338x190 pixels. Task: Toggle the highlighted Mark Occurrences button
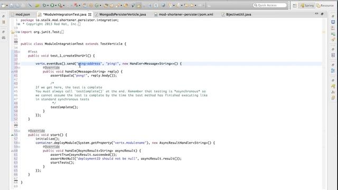[x=139, y=6]
